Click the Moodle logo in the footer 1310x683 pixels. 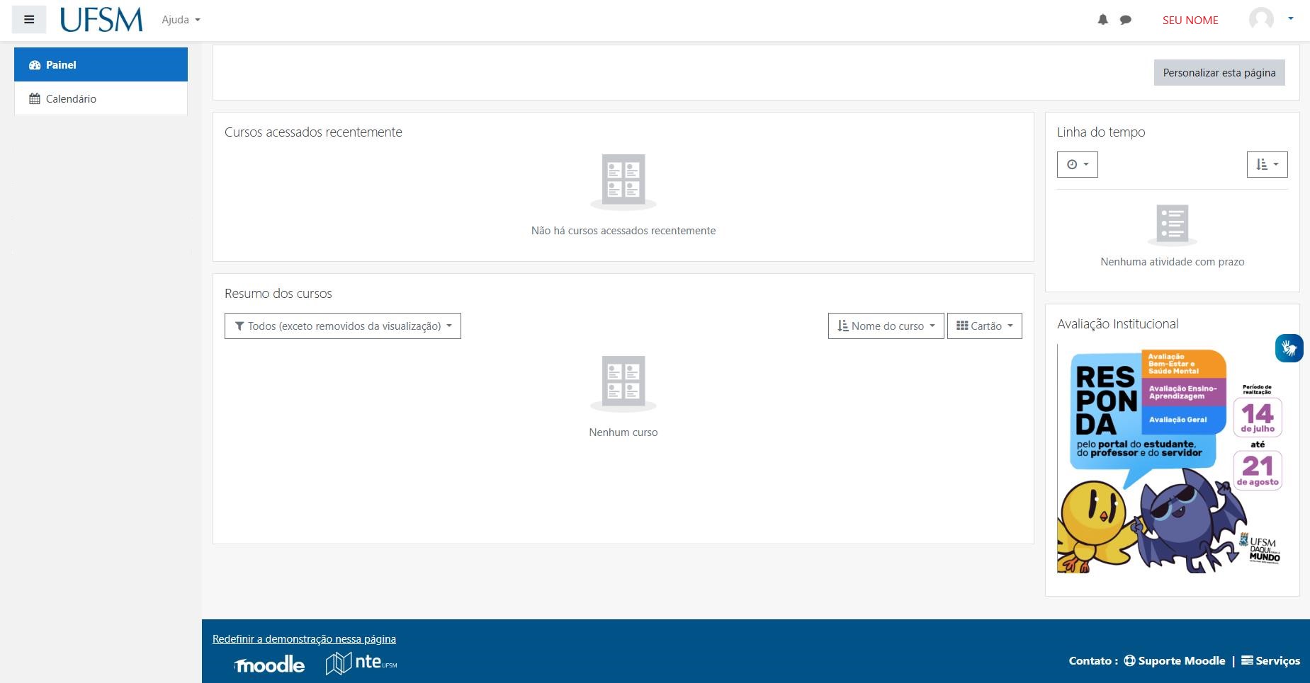tap(269, 664)
